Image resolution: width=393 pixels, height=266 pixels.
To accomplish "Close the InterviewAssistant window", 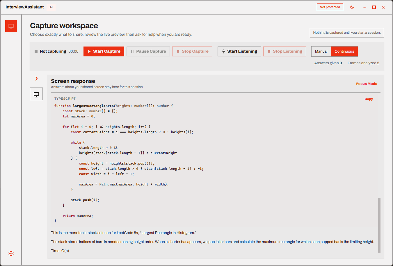I will 383,7.
